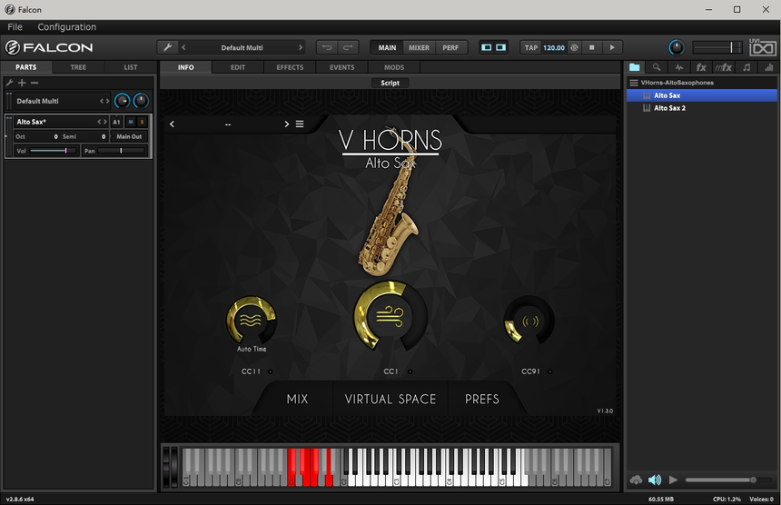781x505 pixels.
Task: Click the Auto Time vibrato knob
Action: (x=251, y=321)
